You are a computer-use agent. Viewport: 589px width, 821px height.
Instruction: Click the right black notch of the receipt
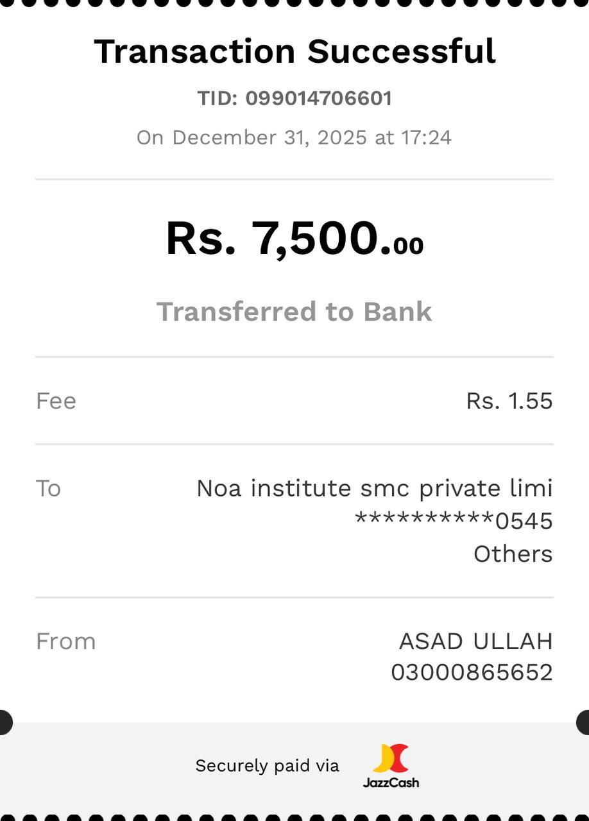[x=585, y=722]
